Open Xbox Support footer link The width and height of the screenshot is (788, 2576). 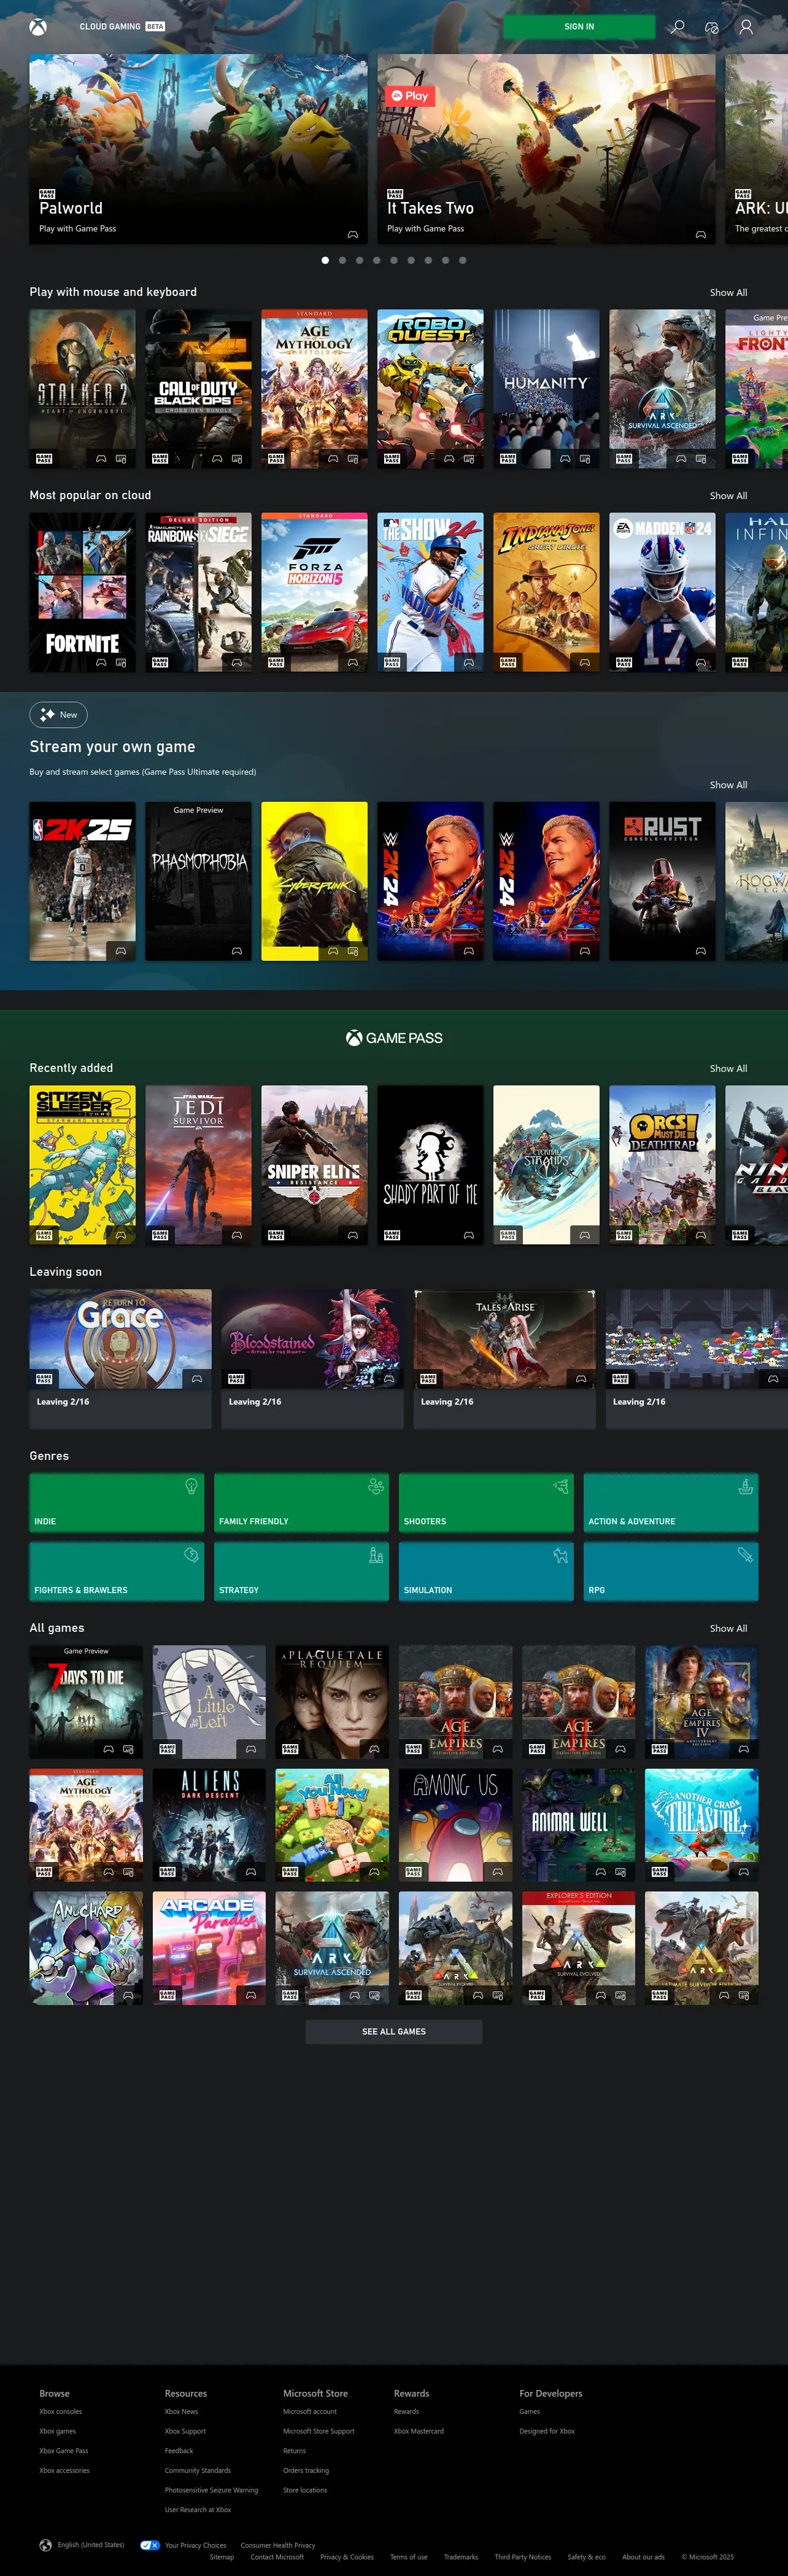[x=185, y=2431]
